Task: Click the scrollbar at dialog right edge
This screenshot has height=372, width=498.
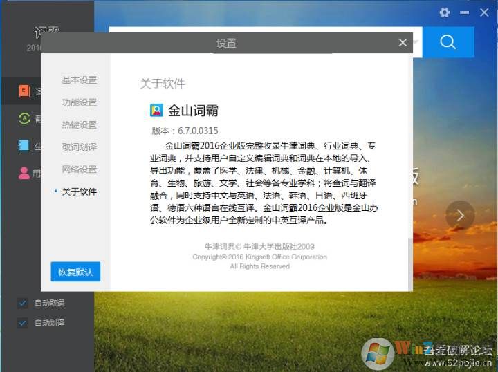Action: coord(410,263)
